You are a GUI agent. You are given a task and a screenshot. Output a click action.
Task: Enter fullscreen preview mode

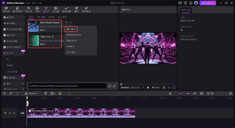coord(174,87)
